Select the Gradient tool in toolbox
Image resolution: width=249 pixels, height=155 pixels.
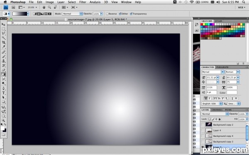pos(3,74)
